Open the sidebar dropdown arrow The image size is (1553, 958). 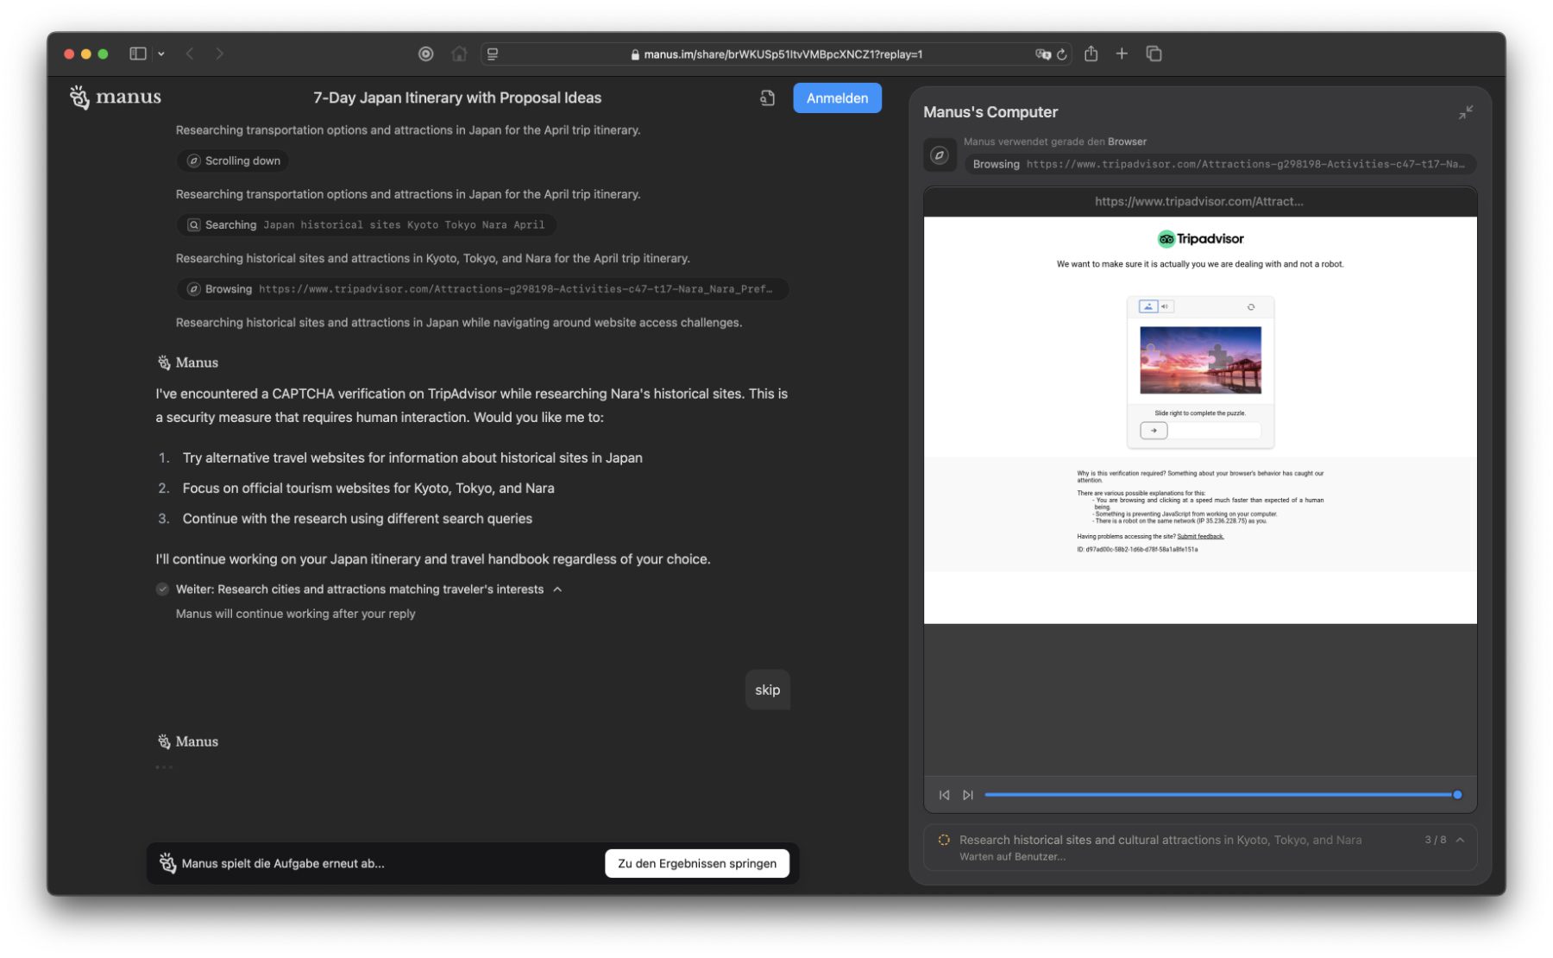pyautogui.click(x=161, y=54)
